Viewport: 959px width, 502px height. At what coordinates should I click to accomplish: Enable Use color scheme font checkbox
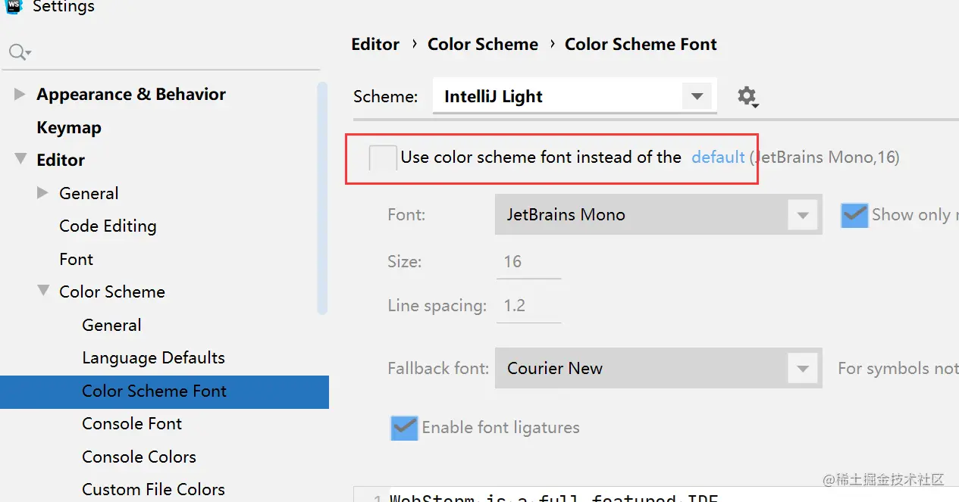(x=383, y=157)
